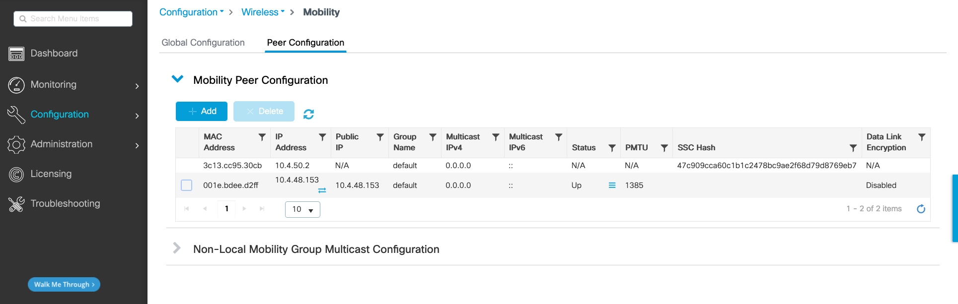Click the Add button

point(202,111)
